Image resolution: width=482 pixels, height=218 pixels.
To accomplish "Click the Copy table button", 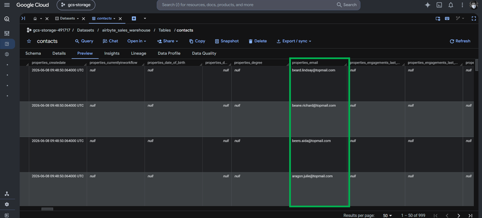I will point(197,41).
